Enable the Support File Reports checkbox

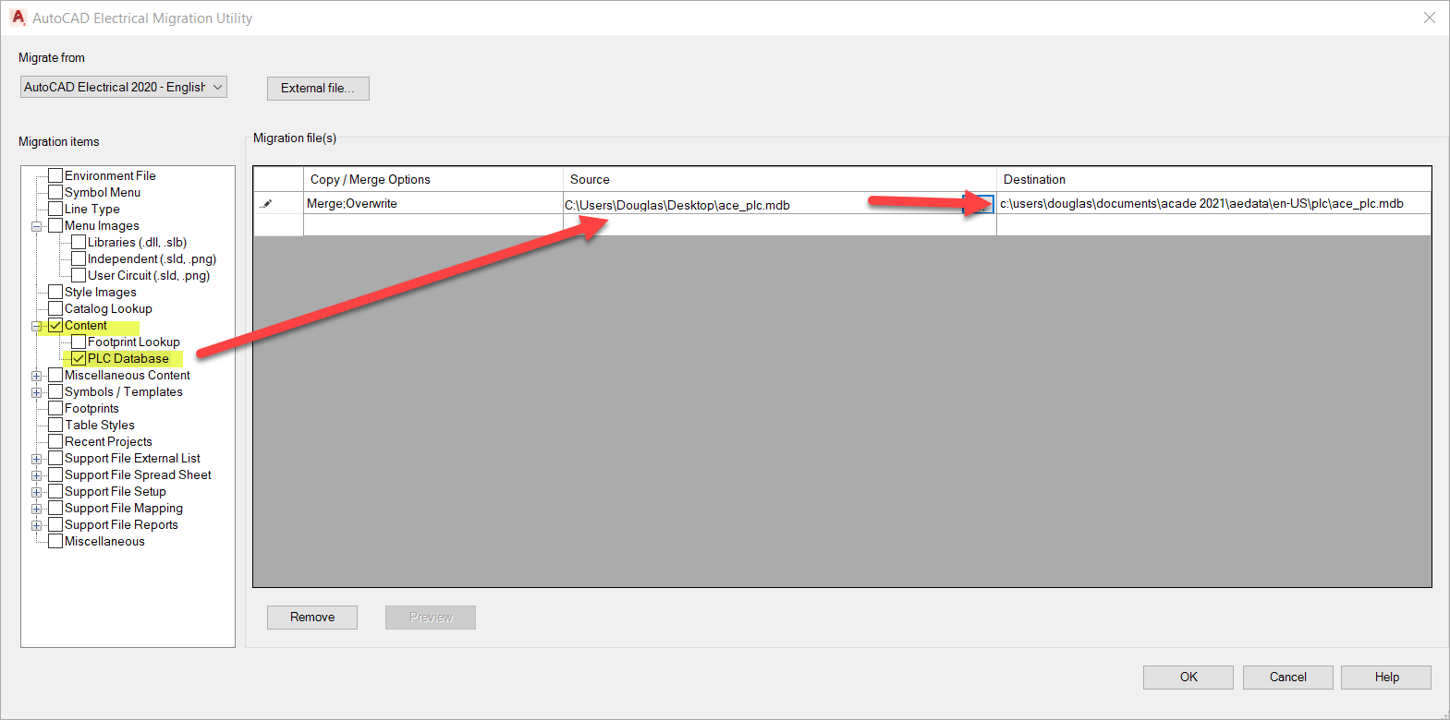55,524
